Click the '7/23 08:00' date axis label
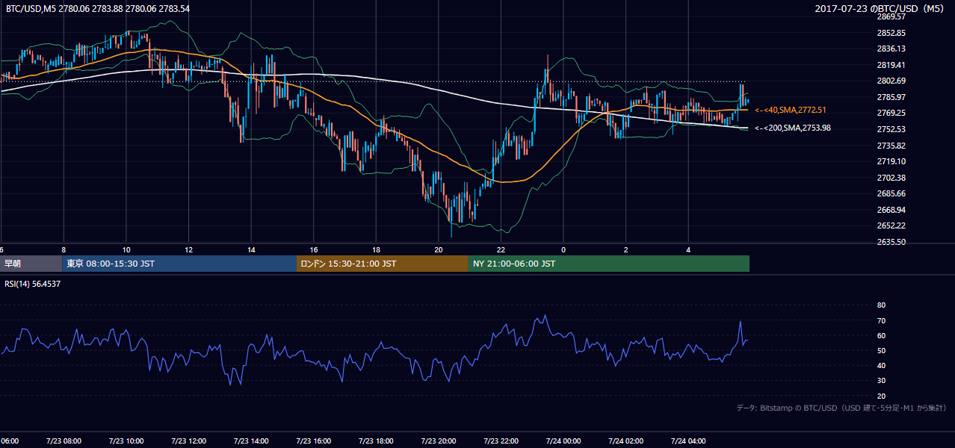 64,441
